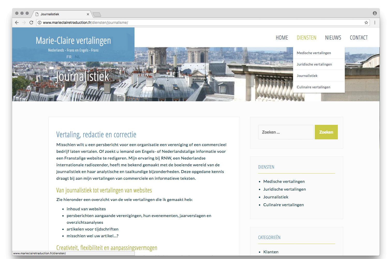
Task: Go to the NIEUWS page
Action: click(333, 38)
